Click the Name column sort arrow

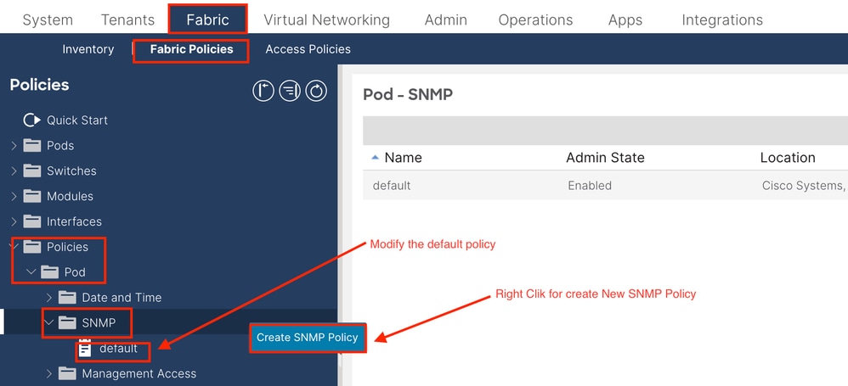(x=376, y=158)
